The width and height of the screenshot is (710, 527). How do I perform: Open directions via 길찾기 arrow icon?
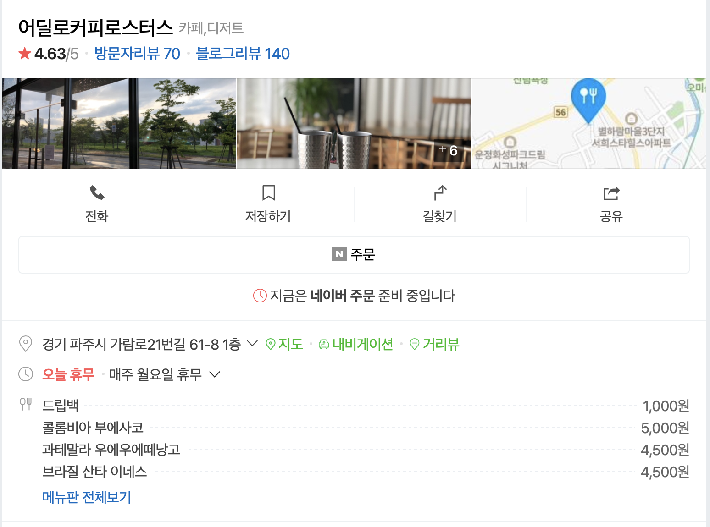click(440, 193)
